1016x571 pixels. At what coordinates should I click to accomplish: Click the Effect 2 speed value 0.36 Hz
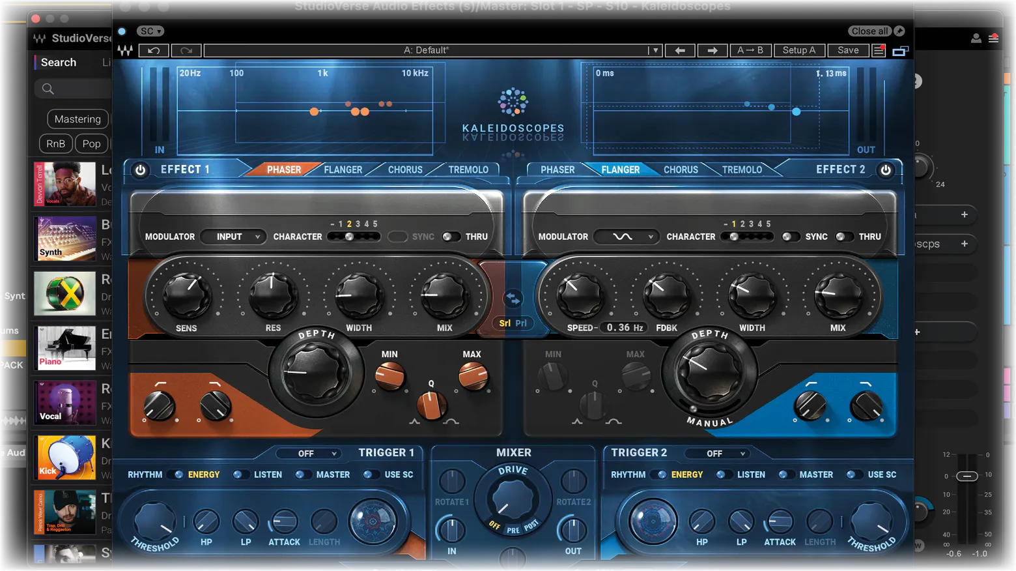[624, 328]
